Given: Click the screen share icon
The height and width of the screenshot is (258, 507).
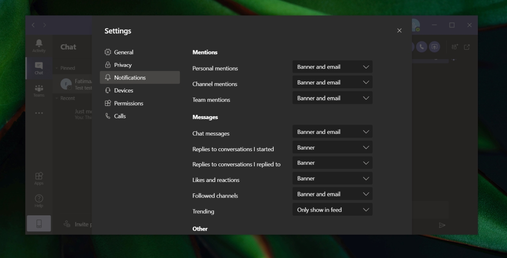Looking at the screenshot, I should click(434, 47).
